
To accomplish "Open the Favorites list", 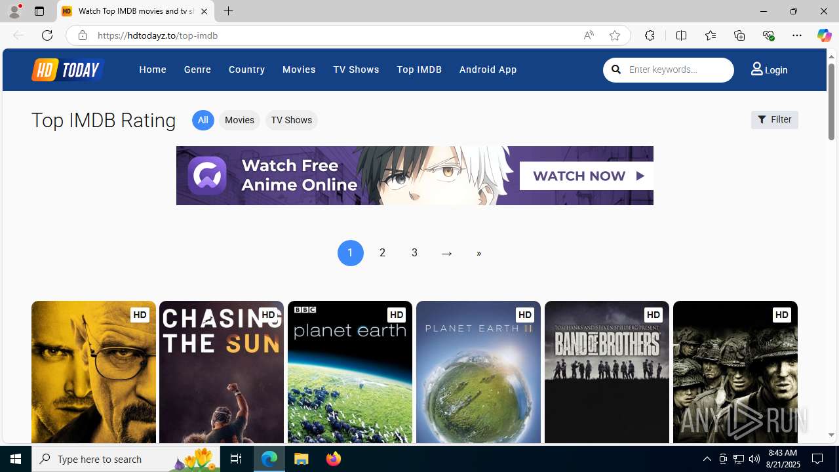I will [x=710, y=35].
